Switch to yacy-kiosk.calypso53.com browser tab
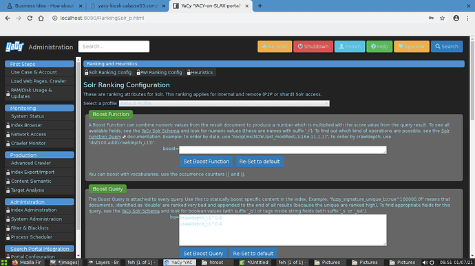This screenshot has height=266, width=475. click(x=127, y=5)
